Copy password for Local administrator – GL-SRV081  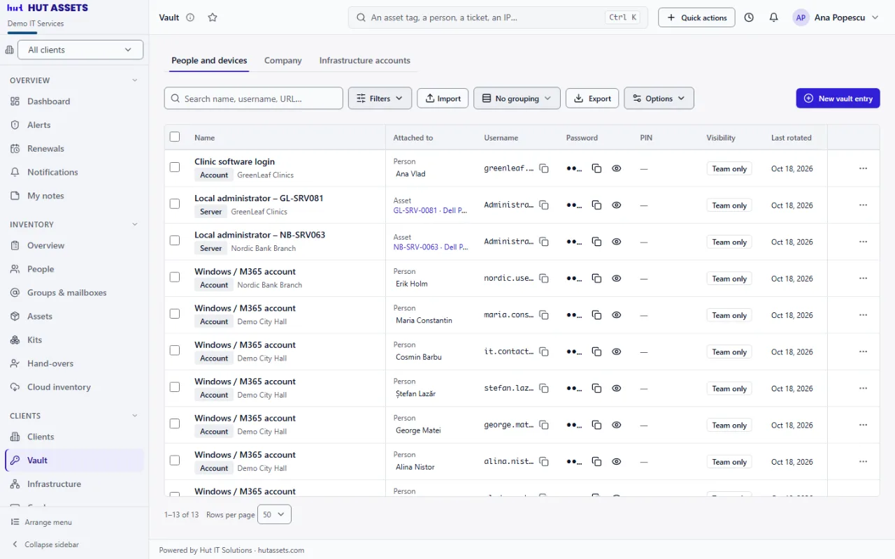point(596,205)
